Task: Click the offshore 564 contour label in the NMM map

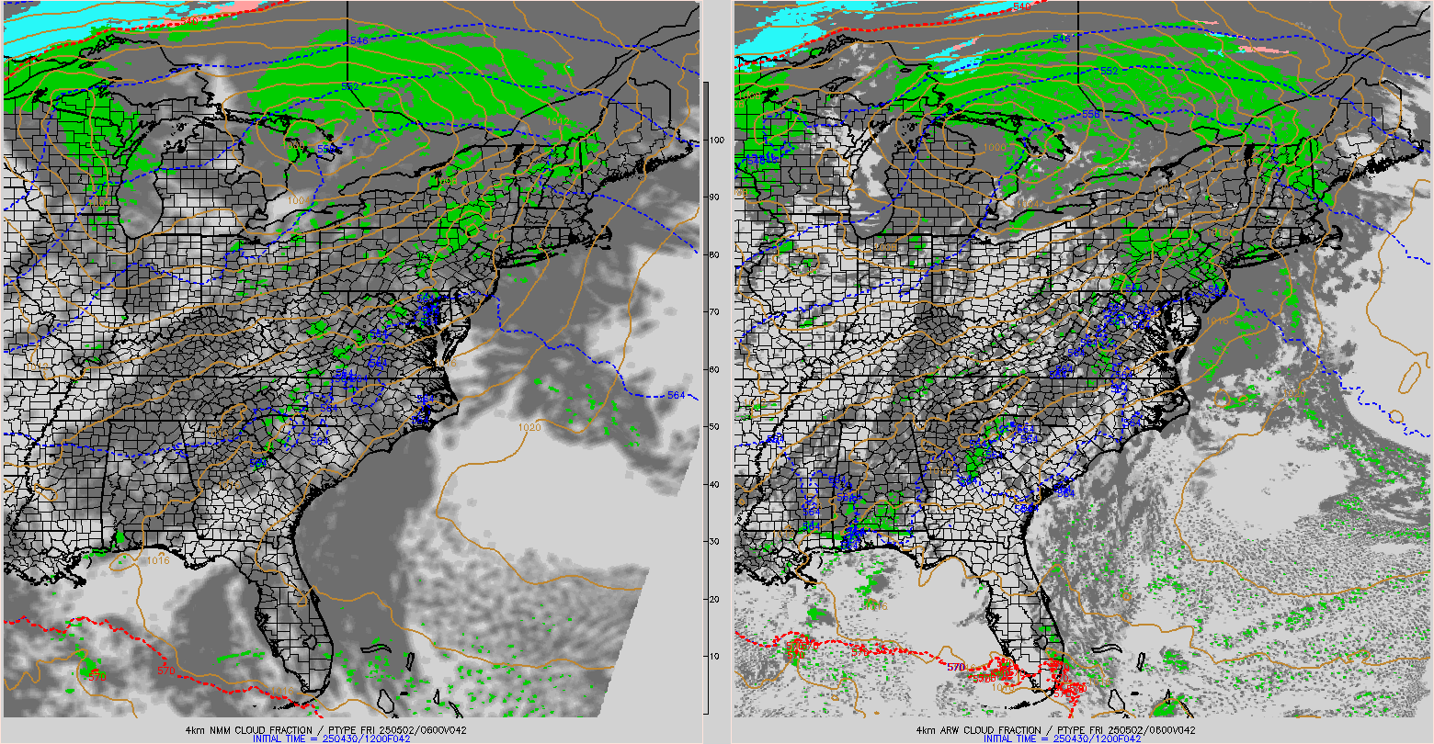Action: click(677, 395)
